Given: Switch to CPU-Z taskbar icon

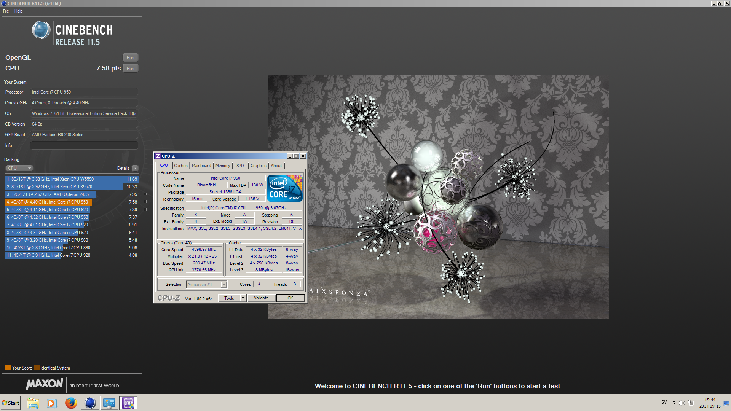Looking at the screenshot, I should tap(128, 403).
